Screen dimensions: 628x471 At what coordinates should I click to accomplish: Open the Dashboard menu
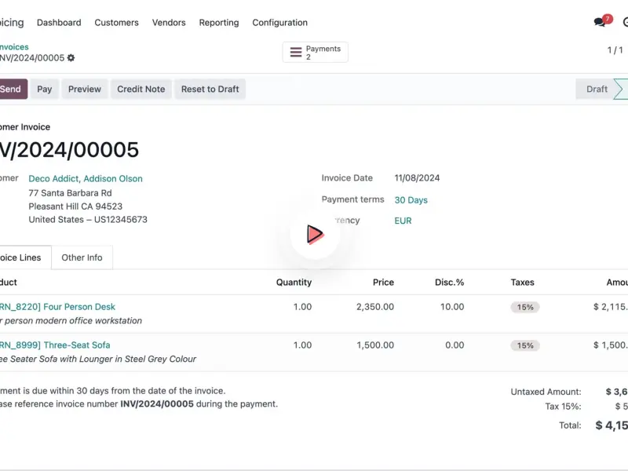pyautogui.click(x=59, y=23)
